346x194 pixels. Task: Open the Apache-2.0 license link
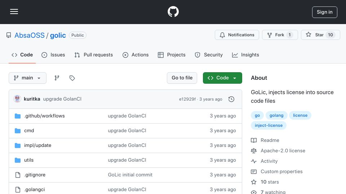pyautogui.click(x=283, y=151)
